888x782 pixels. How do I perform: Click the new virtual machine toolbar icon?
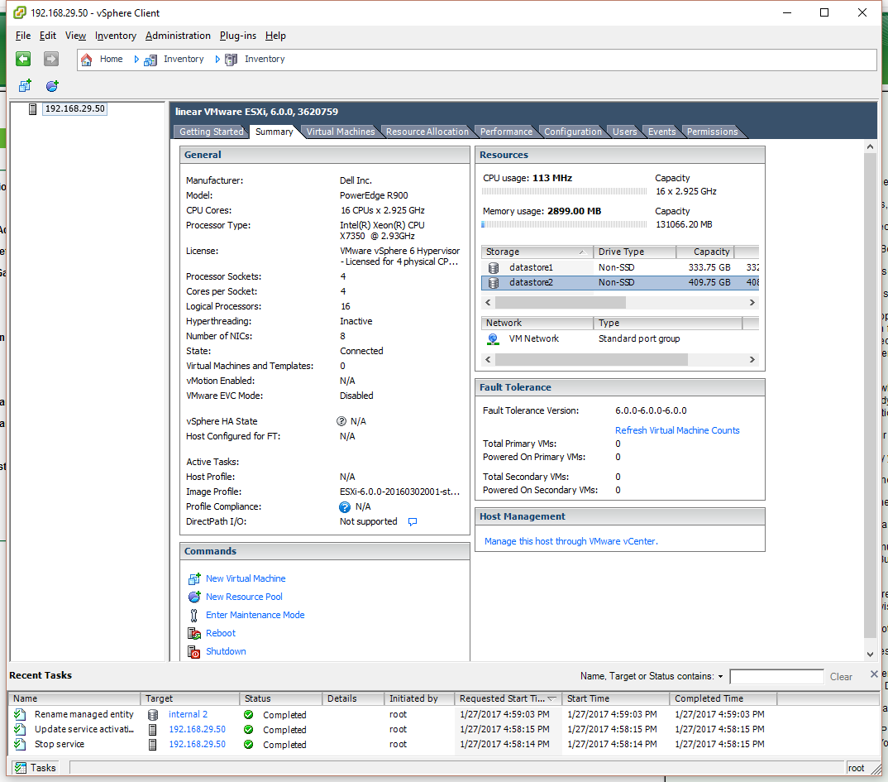25,85
